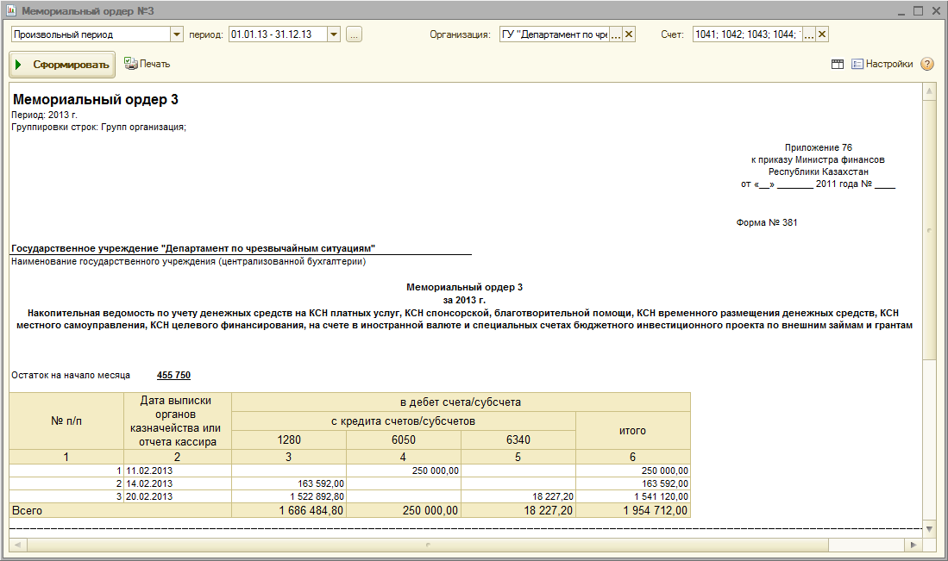948x561 pixels.
Task: Open the period date range dropdown arrow
Action: [335, 34]
